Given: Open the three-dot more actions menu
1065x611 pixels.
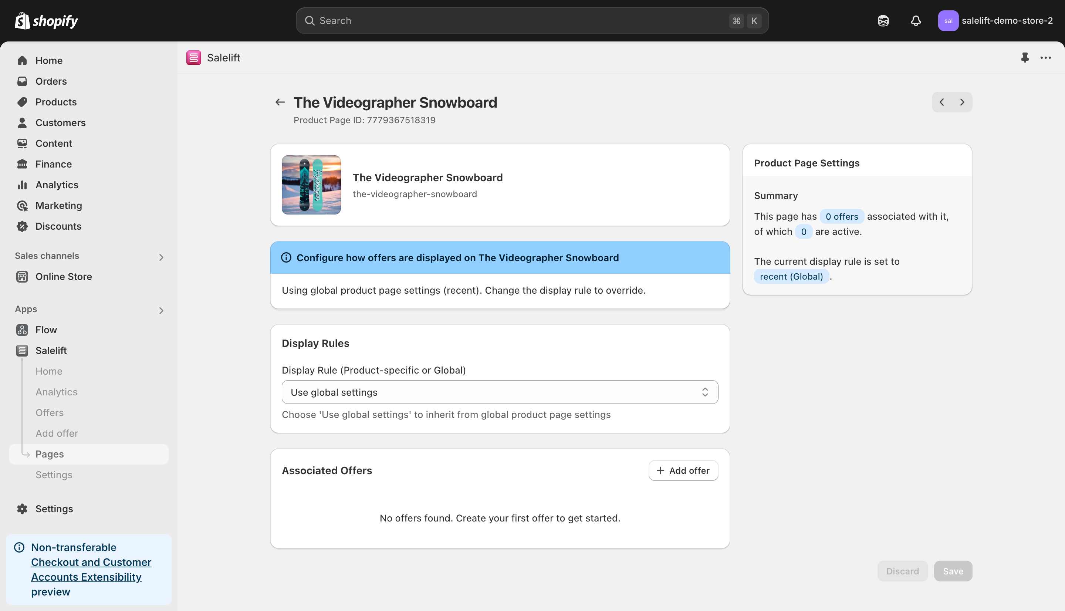Looking at the screenshot, I should [x=1045, y=57].
